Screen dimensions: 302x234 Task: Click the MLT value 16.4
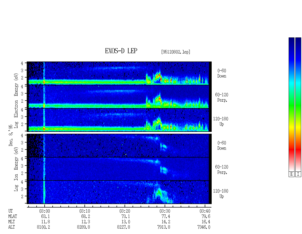pos(206,222)
